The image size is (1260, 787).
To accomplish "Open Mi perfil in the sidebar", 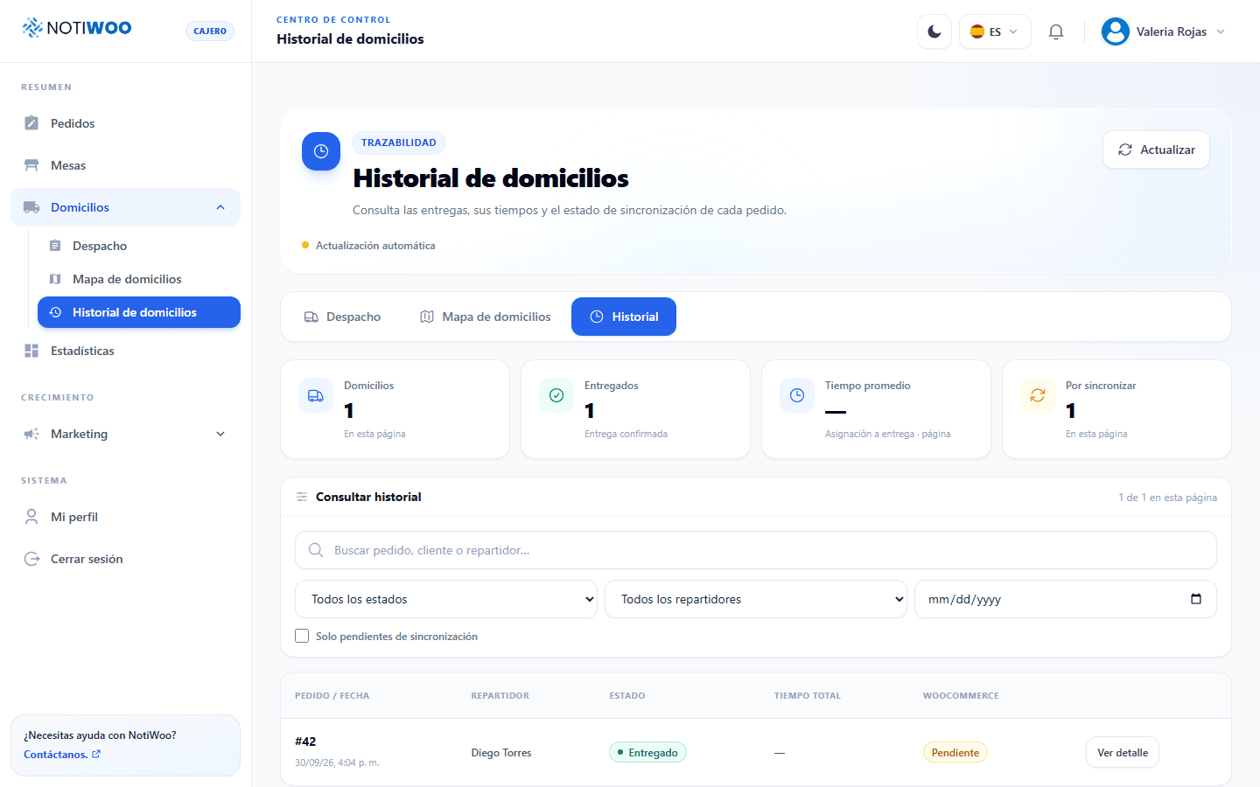I will (125, 517).
